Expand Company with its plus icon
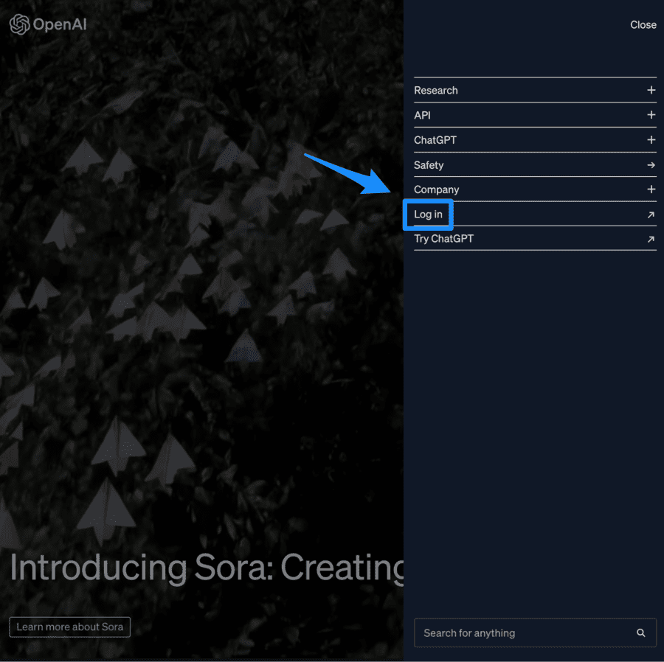Viewport: 664px width, 662px height. [651, 189]
